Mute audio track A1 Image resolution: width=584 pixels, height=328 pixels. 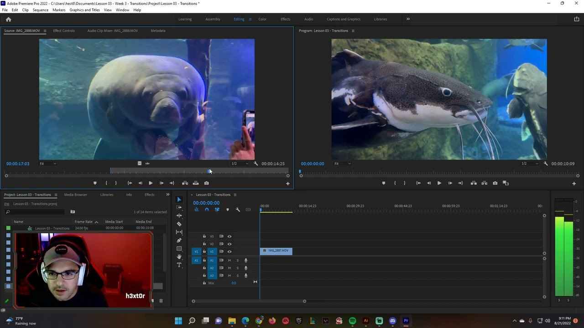pyautogui.click(x=229, y=260)
